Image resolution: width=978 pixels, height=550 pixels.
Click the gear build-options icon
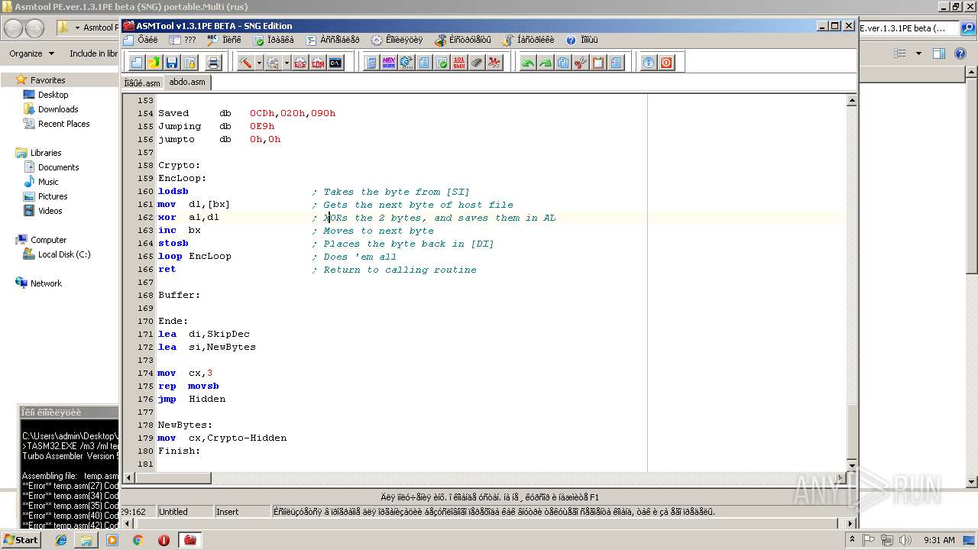pyautogui.click(x=273, y=63)
